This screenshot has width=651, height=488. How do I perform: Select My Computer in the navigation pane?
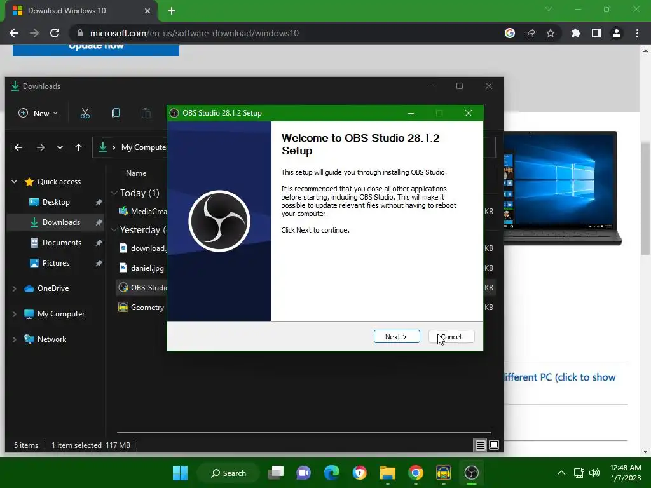pyautogui.click(x=61, y=314)
